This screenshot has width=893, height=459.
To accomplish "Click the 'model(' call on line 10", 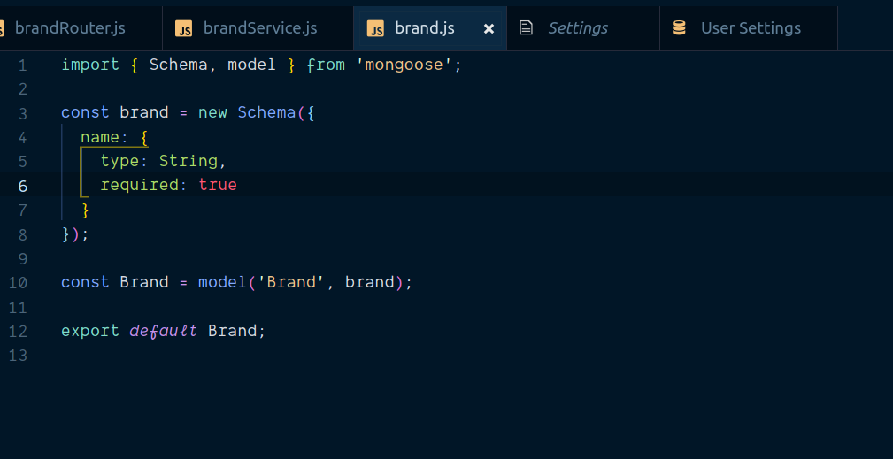I will 227,282.
